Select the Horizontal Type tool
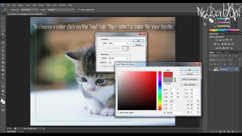 tap(3, 79)
